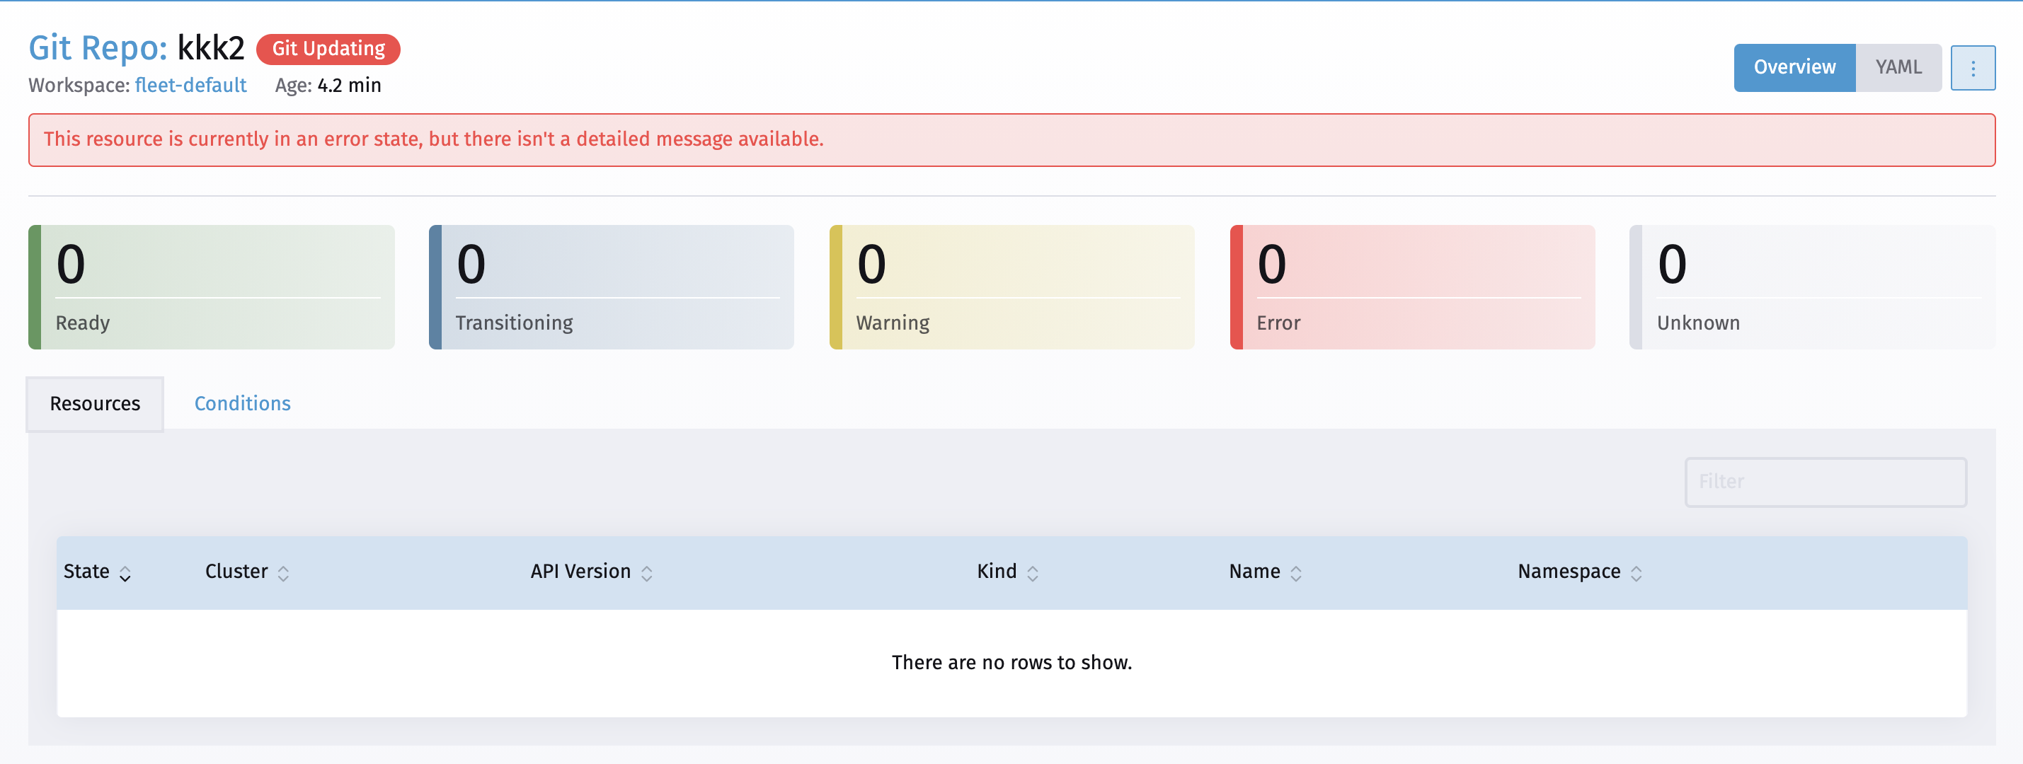Open the YAML view
This screenshot has width=2023, height=764.
point(1898,67)
